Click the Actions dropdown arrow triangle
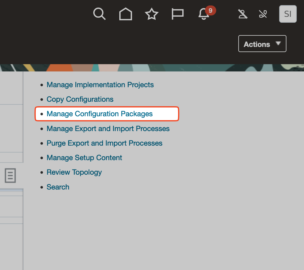This screenshot has width=304, height=270. tap(278, 44)
